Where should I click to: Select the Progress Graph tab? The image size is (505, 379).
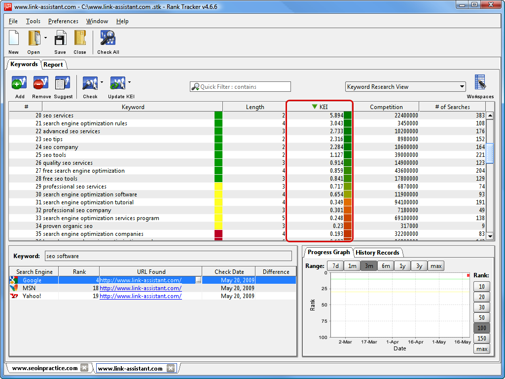[329, 252]
